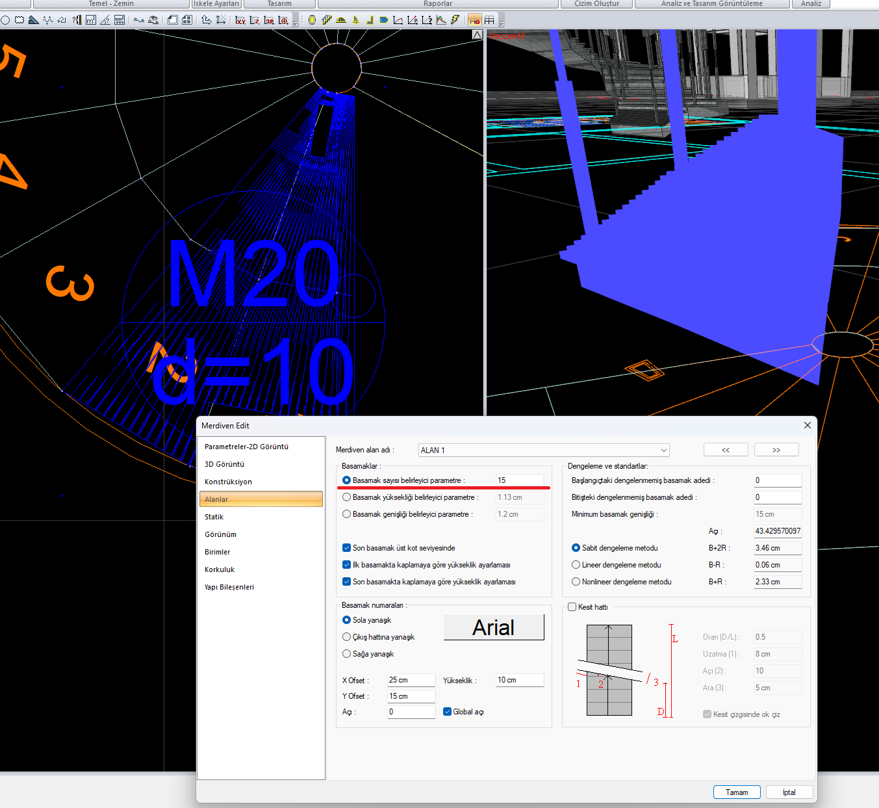Click the X Ofset input field
This screenshot has height=808, width=879.
coord(411,680)
